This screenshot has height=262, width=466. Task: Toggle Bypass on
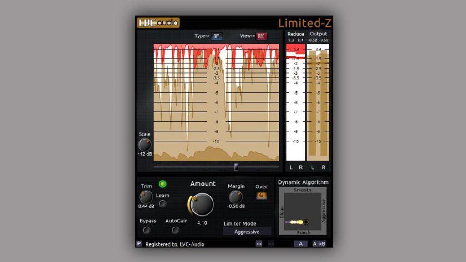[x=147, y=230]
